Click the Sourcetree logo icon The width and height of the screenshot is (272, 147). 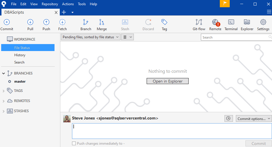(4, 4)
